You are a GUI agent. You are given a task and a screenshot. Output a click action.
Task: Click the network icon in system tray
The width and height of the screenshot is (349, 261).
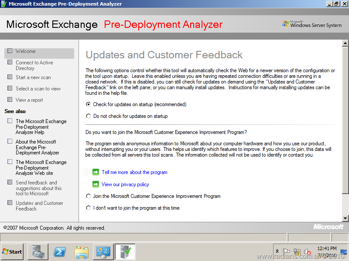pos(297,252)
